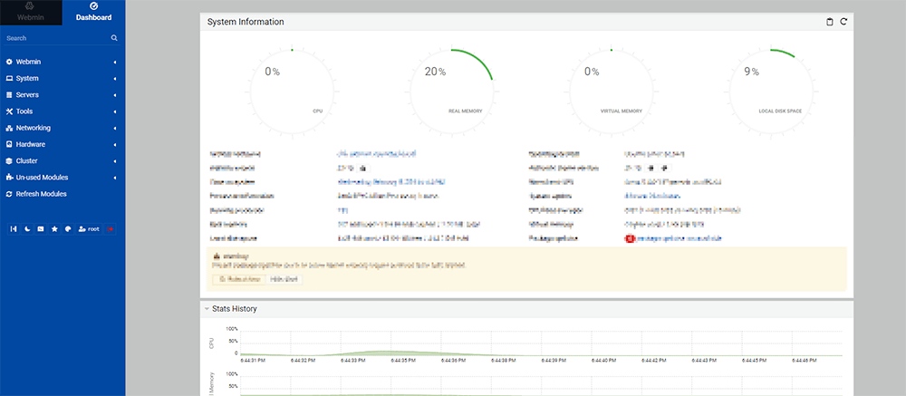906x396 pixels.
Task: Click the Real Memory gauge
Action: click(452, 92)
